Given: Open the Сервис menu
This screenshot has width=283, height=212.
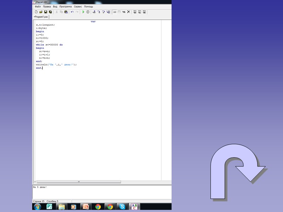Looking at the screenshot, I should pos(78,6).
